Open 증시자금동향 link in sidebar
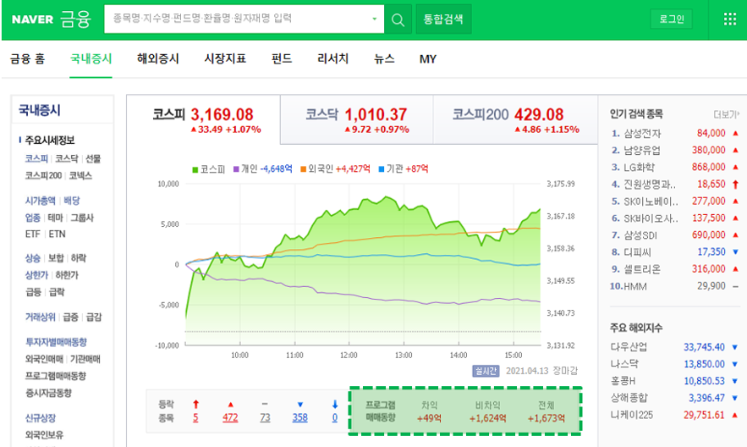 click(48, 393)
